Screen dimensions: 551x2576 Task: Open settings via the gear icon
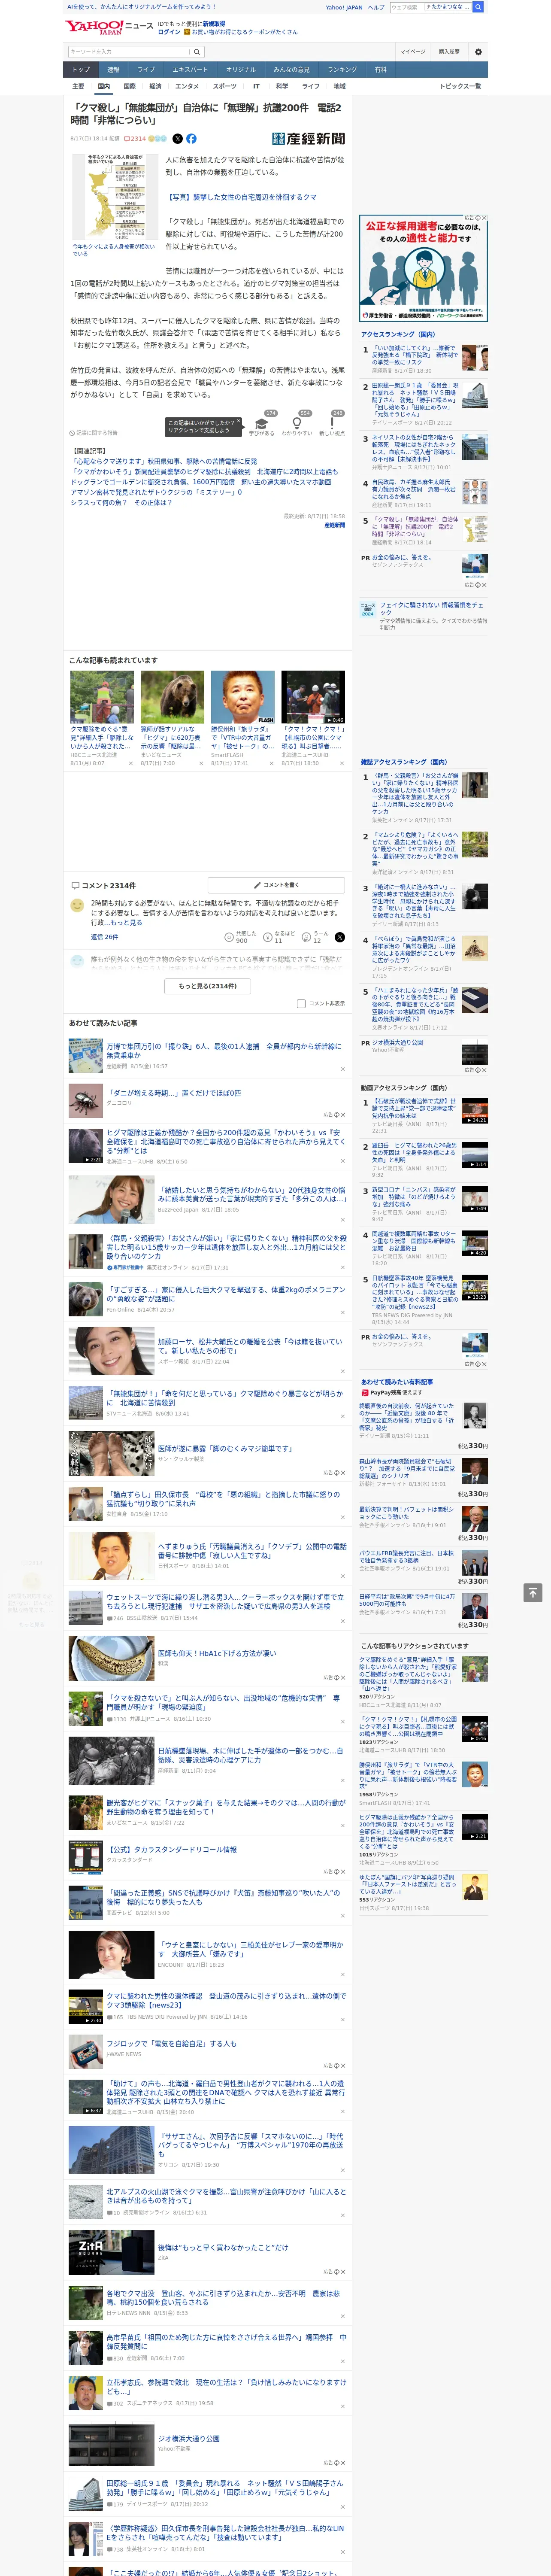click(x=478, y=52)
